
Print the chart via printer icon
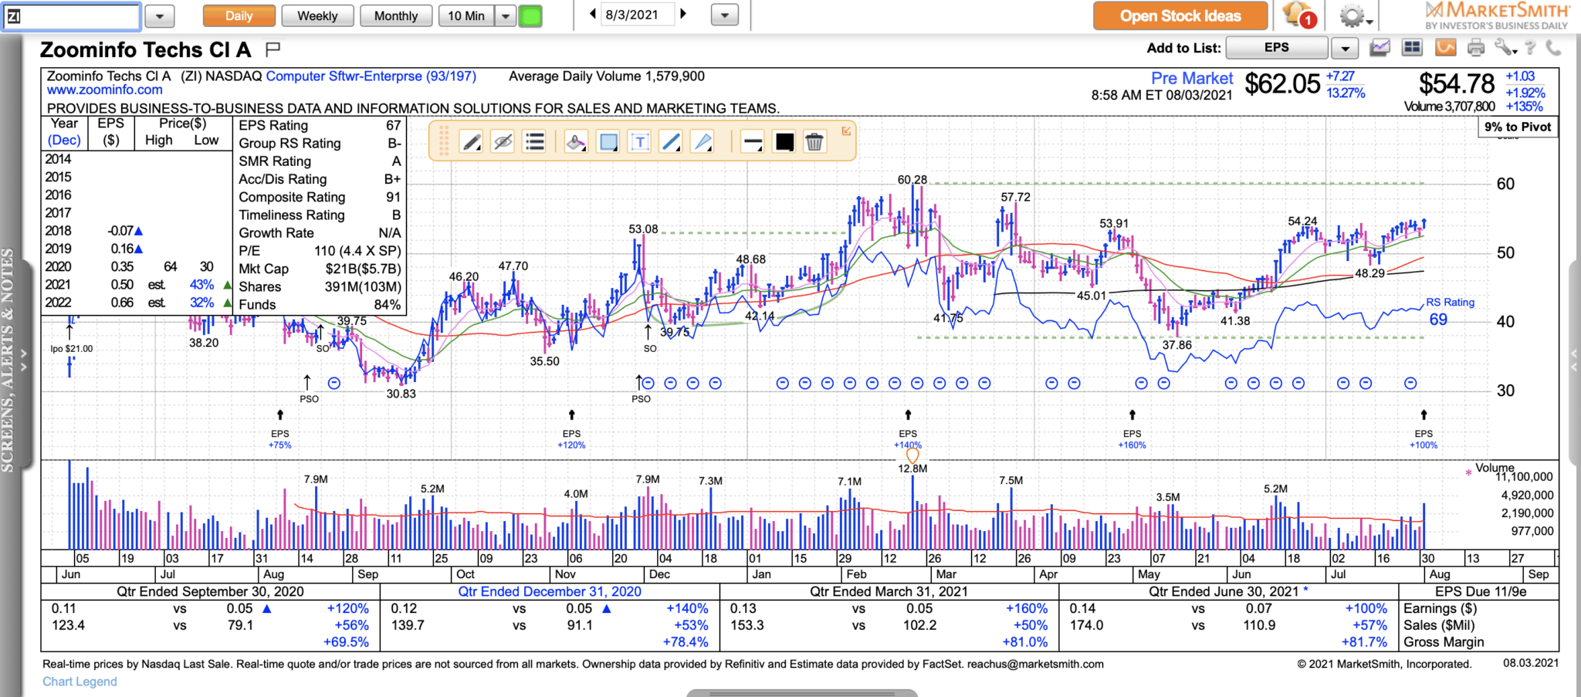point(1476,48)
